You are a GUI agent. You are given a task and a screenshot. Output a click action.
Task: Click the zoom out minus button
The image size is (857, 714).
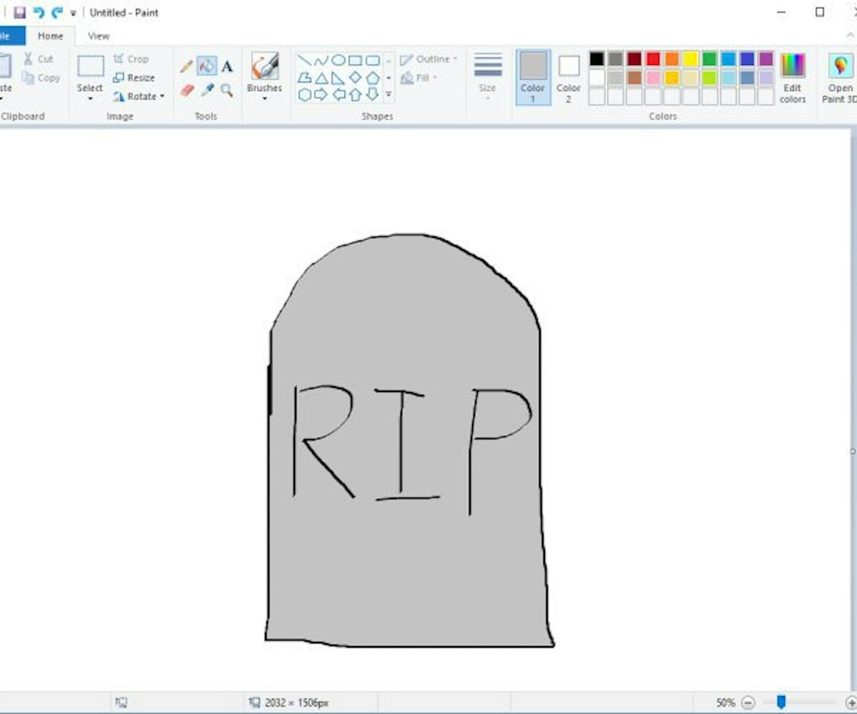[748, 703]
